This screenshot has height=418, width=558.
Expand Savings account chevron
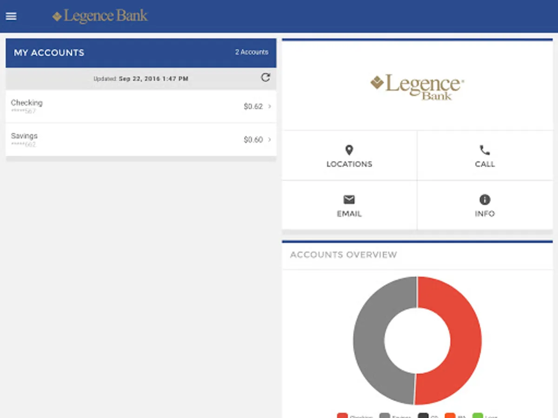(x=270, y=139)
